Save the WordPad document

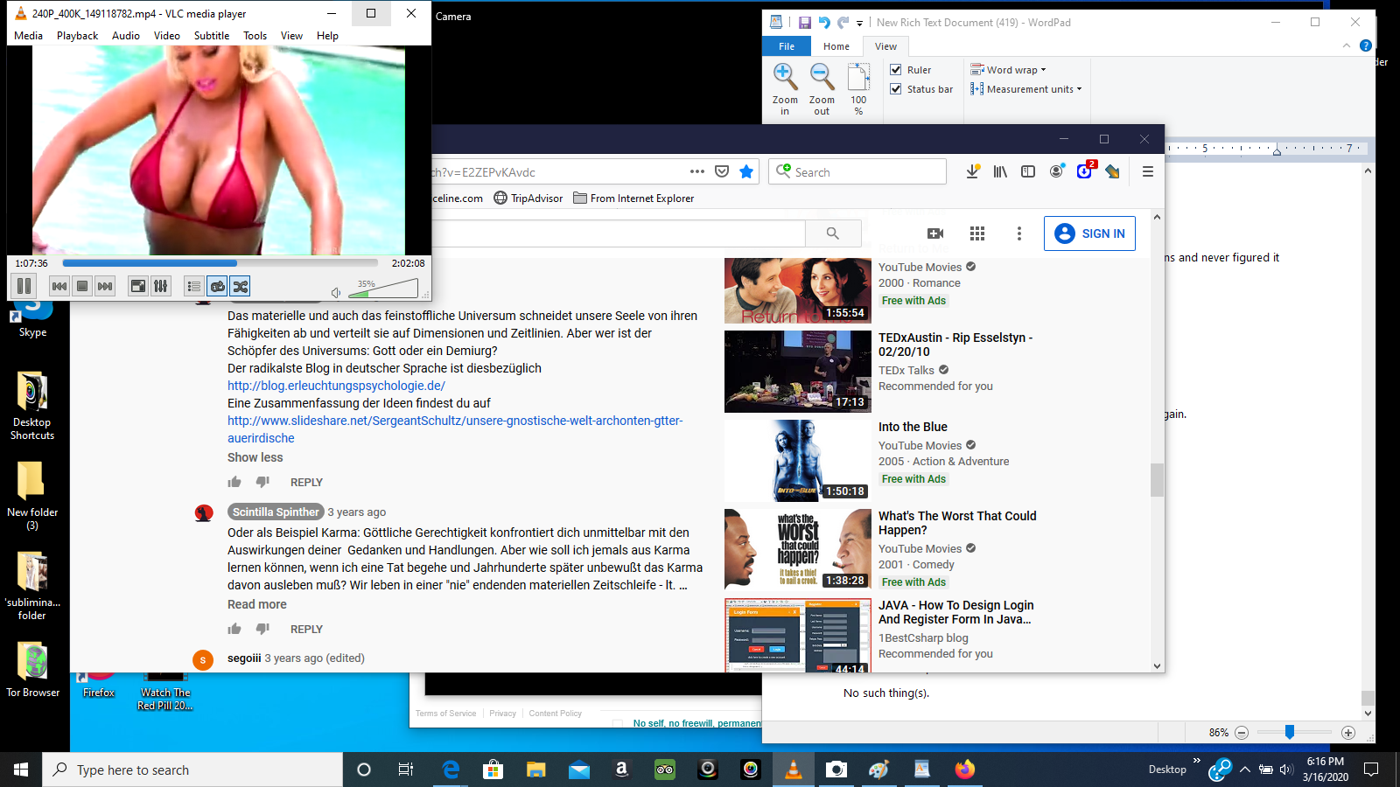click(804, 23)
